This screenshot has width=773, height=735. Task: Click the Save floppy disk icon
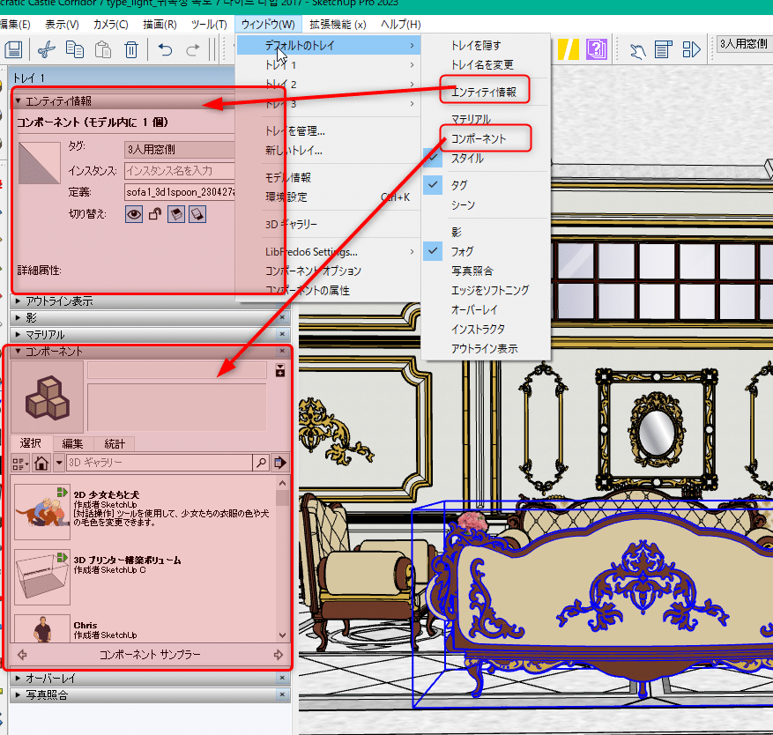point(13,49)
